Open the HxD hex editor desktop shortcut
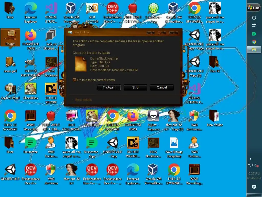262x197 pixels. 92,13
